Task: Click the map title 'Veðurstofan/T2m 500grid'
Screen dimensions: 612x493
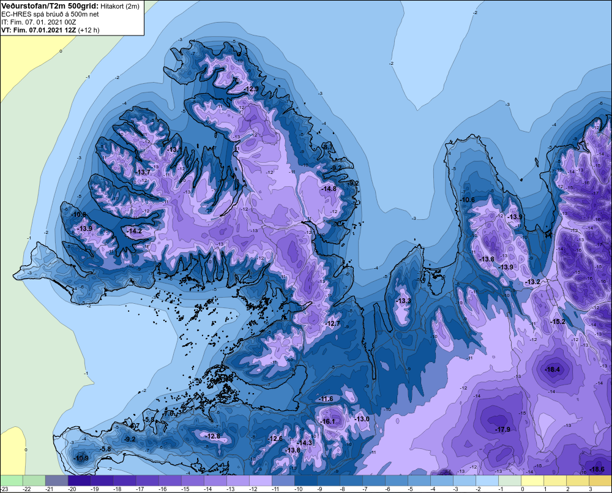Action: coord(50,6)
